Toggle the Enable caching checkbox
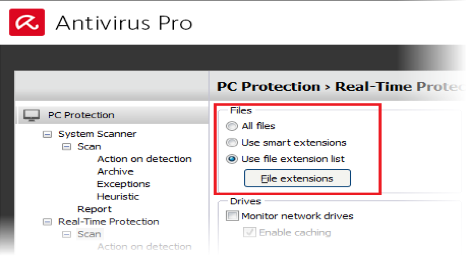This screenshot has width=467, height=256. point(250,232)
